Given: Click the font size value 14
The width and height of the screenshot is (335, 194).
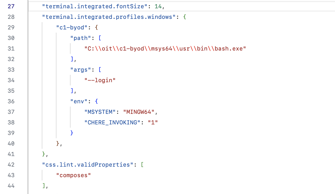Looking at the screenshot, I should [x=158, y=6].
